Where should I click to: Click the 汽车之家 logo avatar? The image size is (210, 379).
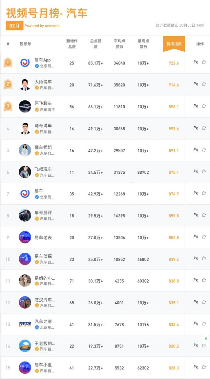25,324
